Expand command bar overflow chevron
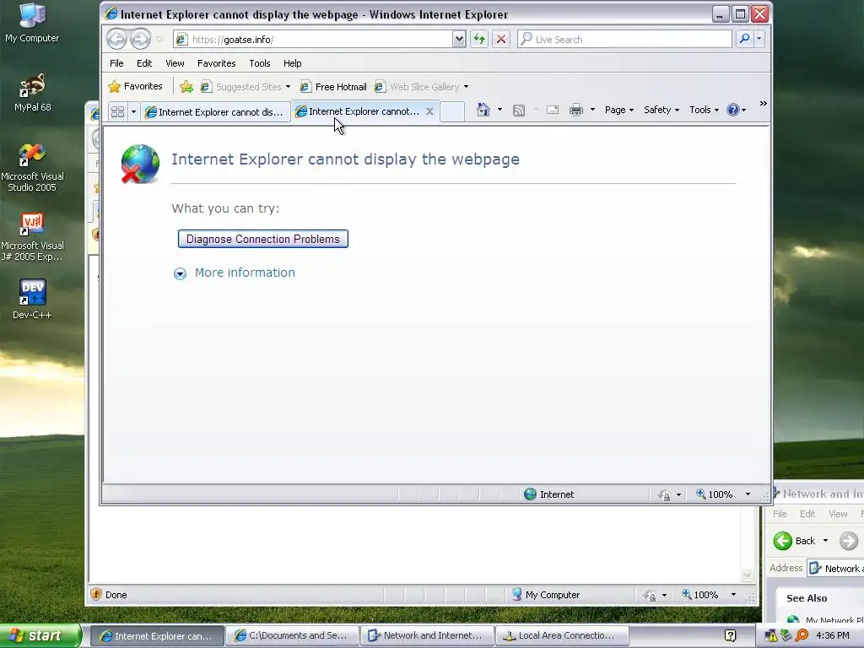 point(763,103)
